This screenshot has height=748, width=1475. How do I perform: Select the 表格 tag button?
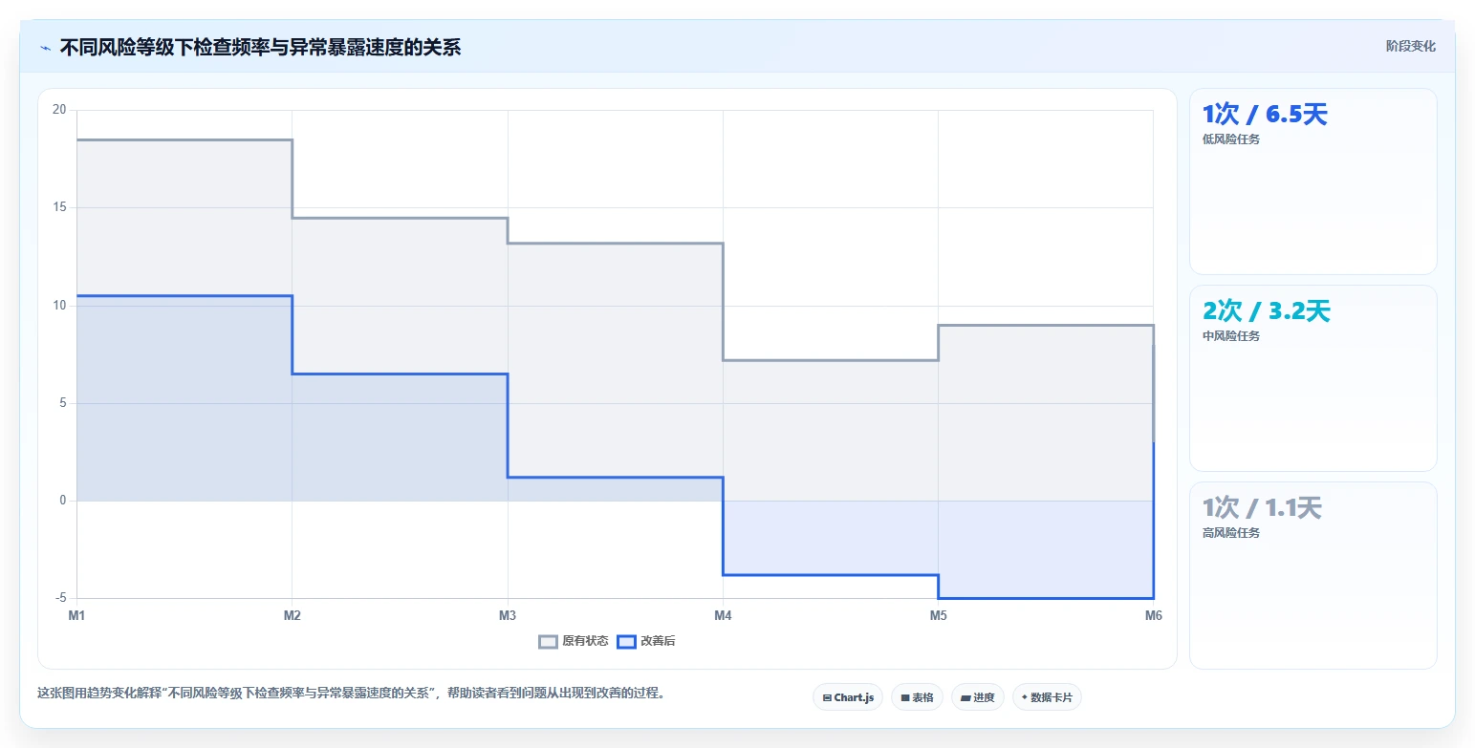(x=917, y=697)
